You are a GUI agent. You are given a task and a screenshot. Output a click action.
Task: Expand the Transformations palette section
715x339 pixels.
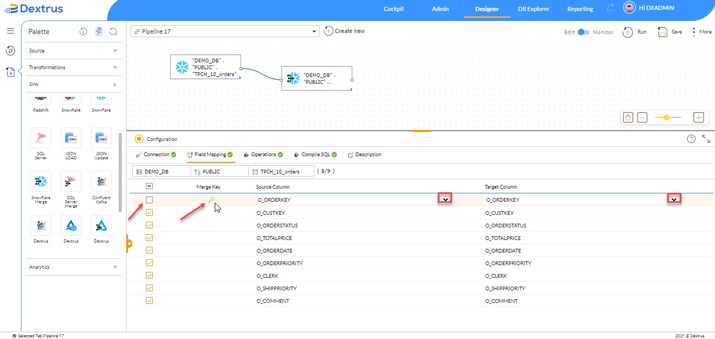point(73,68)
